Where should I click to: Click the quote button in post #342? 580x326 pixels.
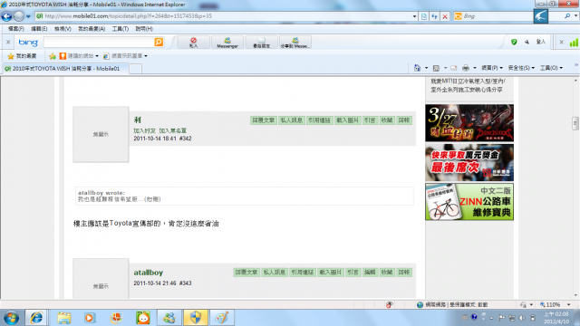(370, 120)
